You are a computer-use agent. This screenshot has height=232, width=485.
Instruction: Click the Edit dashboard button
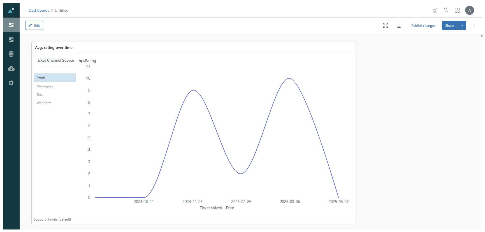tap(34, 25)
